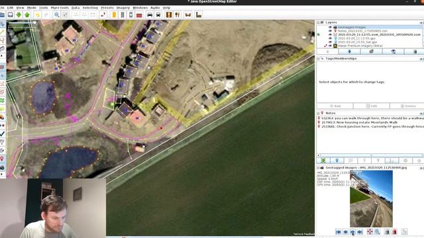Select the bus preset icon
Image resolution: width=424 pixels, height=238 pixels.
click(158, 15)
